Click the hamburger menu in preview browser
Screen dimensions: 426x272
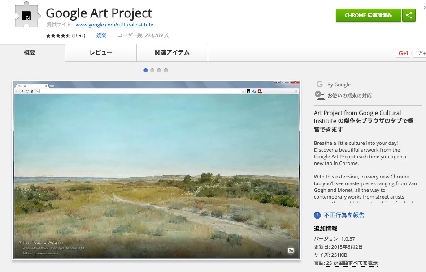296,91
